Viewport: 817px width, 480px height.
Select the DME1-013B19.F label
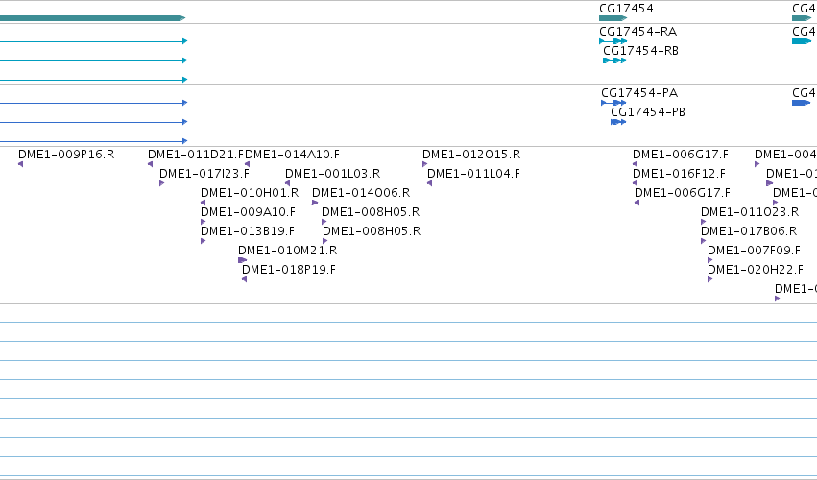click(248, 231)
